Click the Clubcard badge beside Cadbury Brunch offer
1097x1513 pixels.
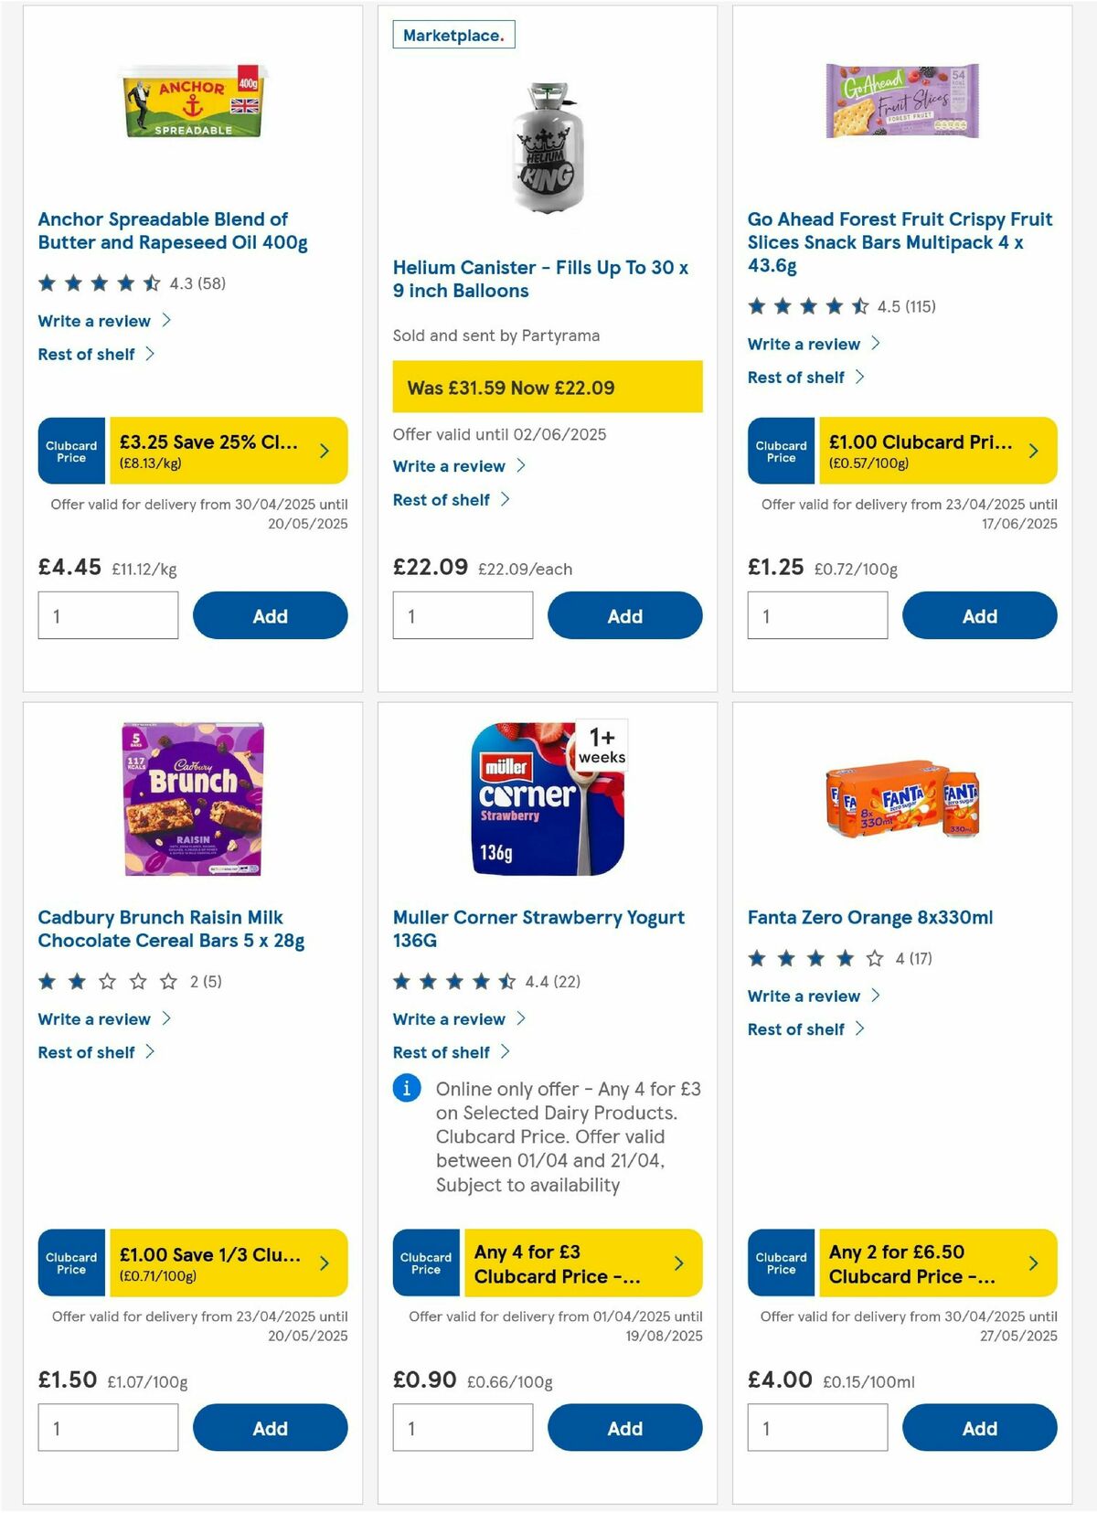70,1263
